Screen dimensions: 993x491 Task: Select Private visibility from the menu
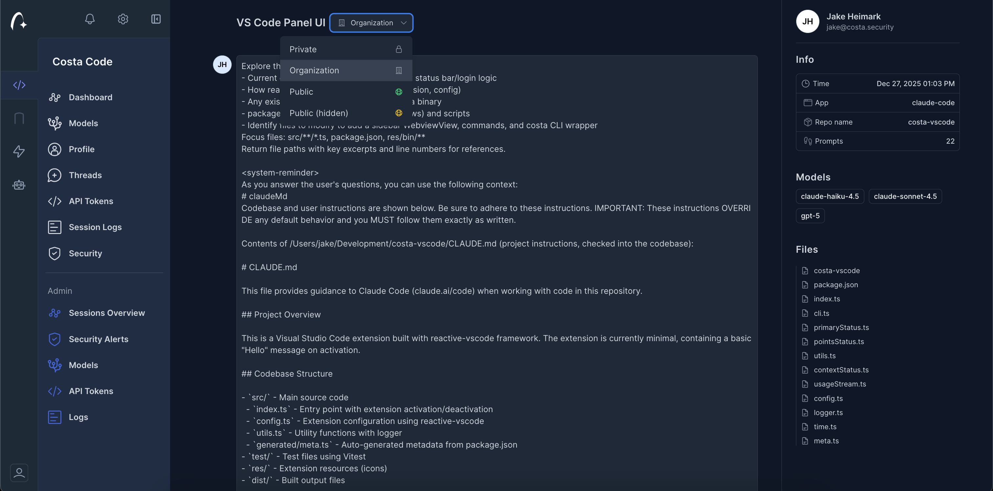coord(346,49)
